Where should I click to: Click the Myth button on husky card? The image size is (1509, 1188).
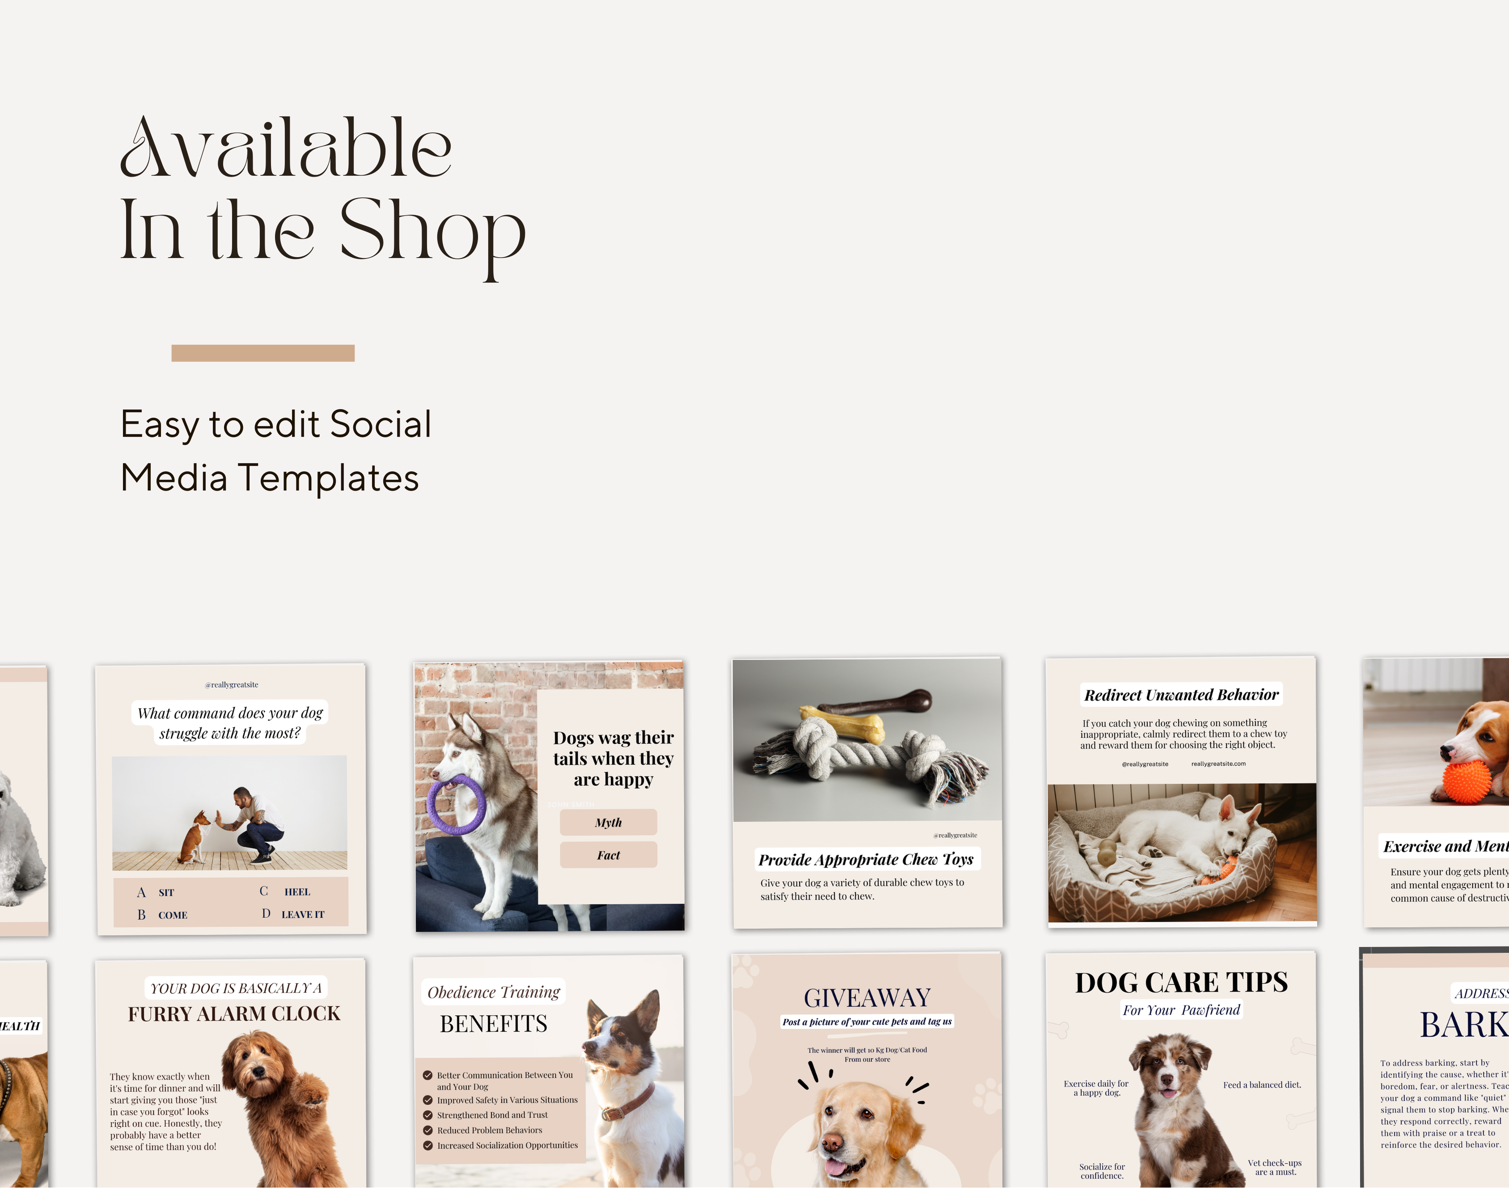point(608,822)
